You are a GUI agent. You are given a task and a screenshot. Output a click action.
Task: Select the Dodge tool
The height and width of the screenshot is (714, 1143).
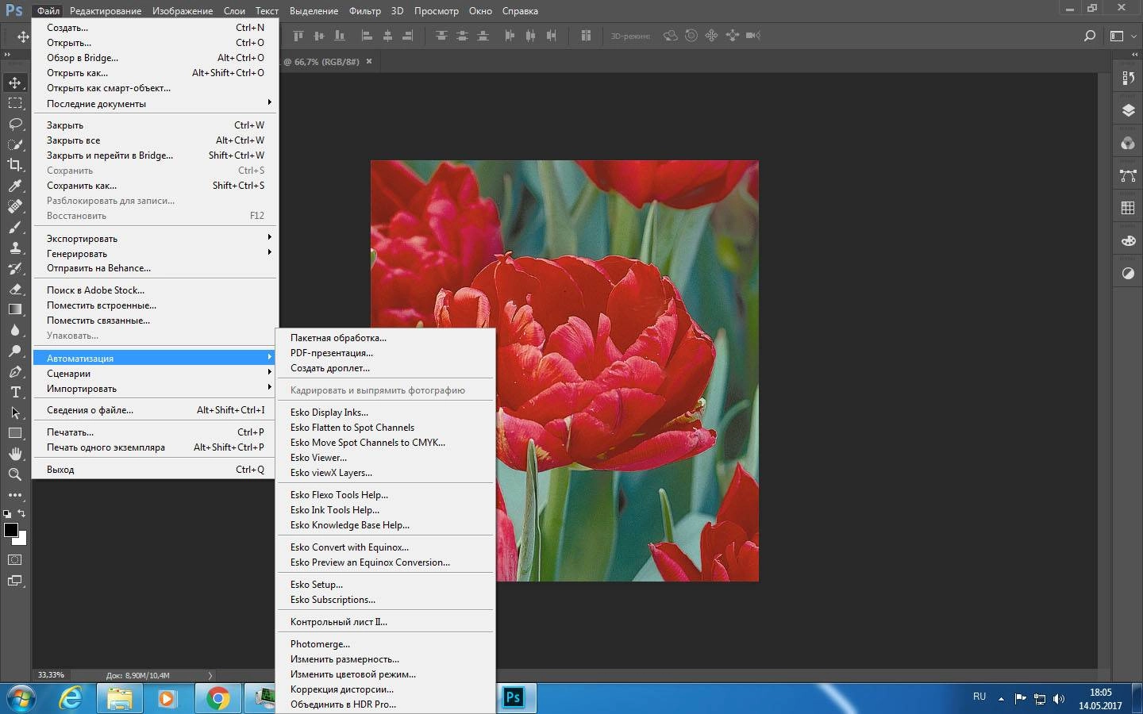15,351
